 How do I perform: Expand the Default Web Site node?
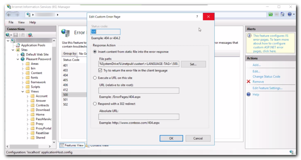click(18, 55)
